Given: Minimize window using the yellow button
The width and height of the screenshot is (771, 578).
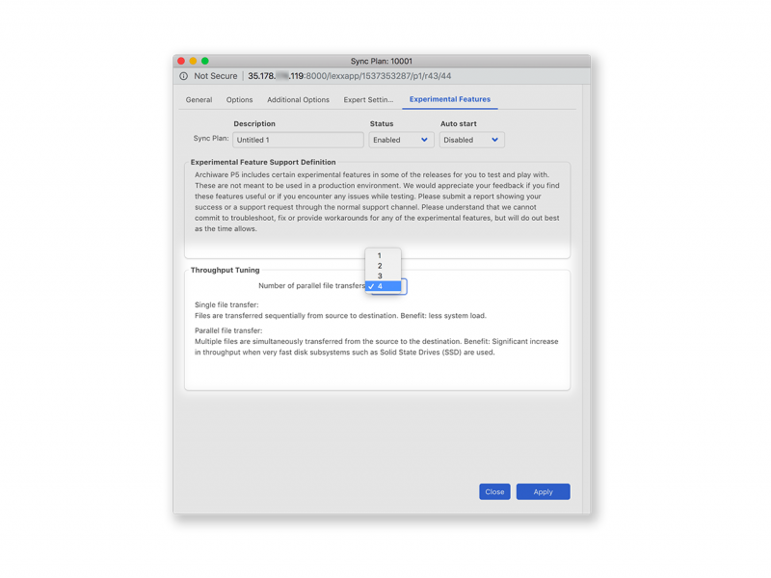Looking at the screenshot, I should [x=193, y=61].
